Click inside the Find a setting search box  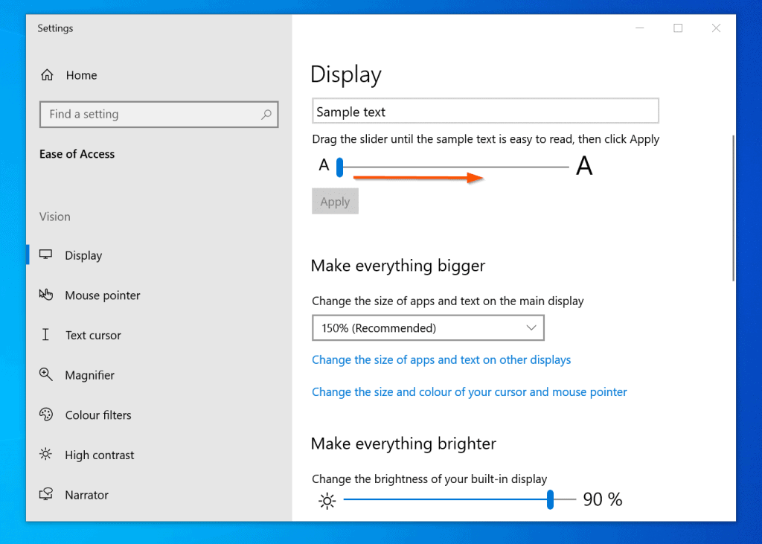coord(159,115)
